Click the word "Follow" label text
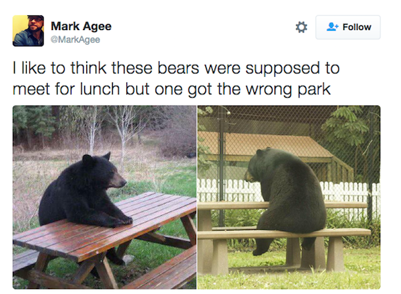This screenshot has width=401, height=294. tap(357, 27)
